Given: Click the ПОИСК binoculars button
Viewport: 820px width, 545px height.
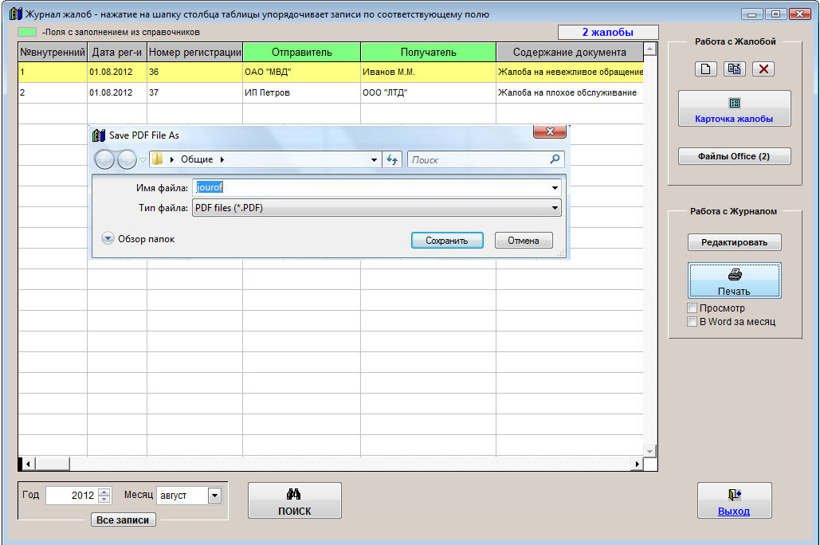Looking at the screenshot, I should coord(294,500).
